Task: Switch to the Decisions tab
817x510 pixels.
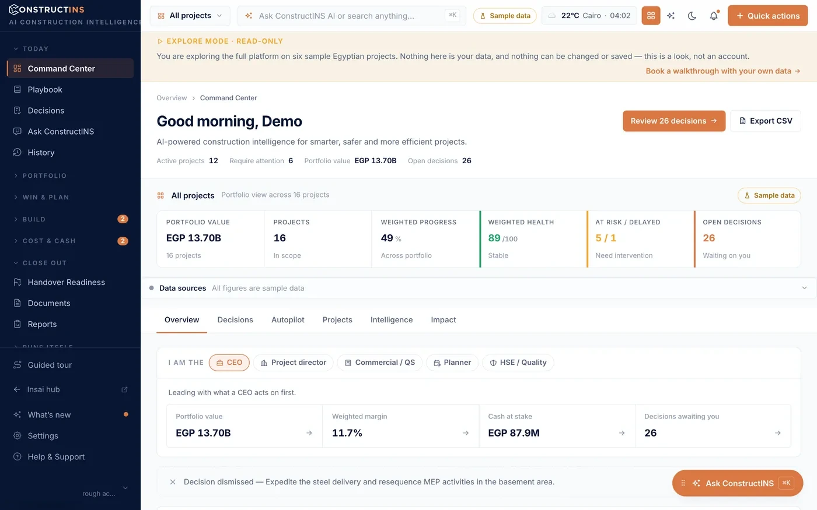Action: (x=235, y=320)
